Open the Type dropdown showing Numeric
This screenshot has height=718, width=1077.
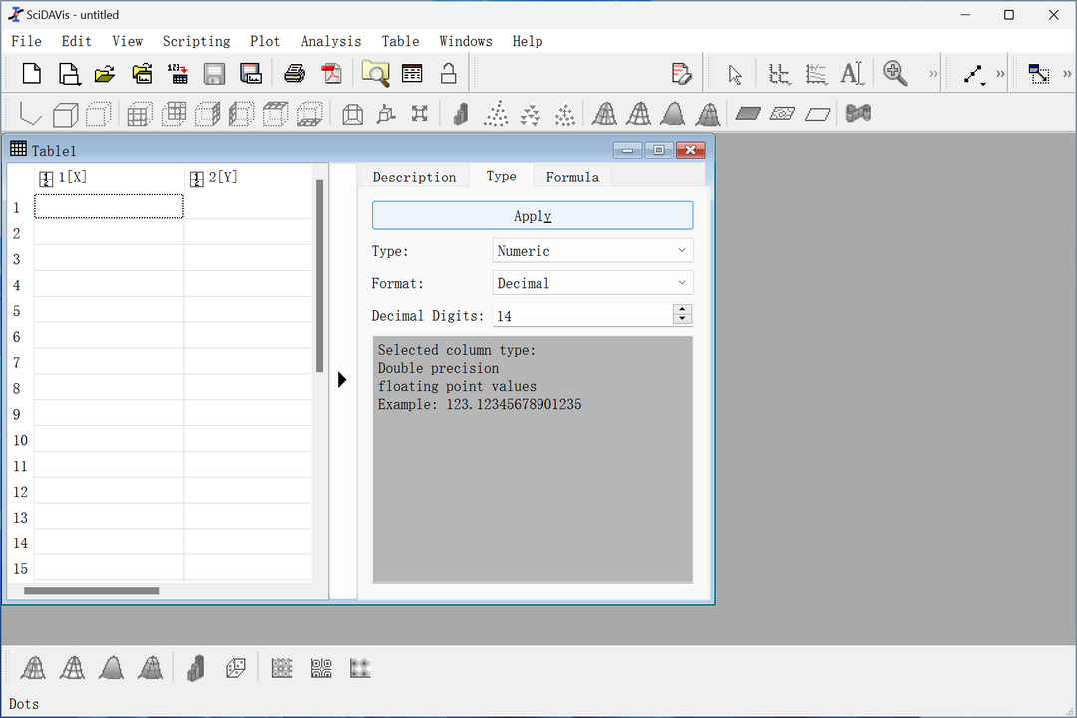[592, 251]
